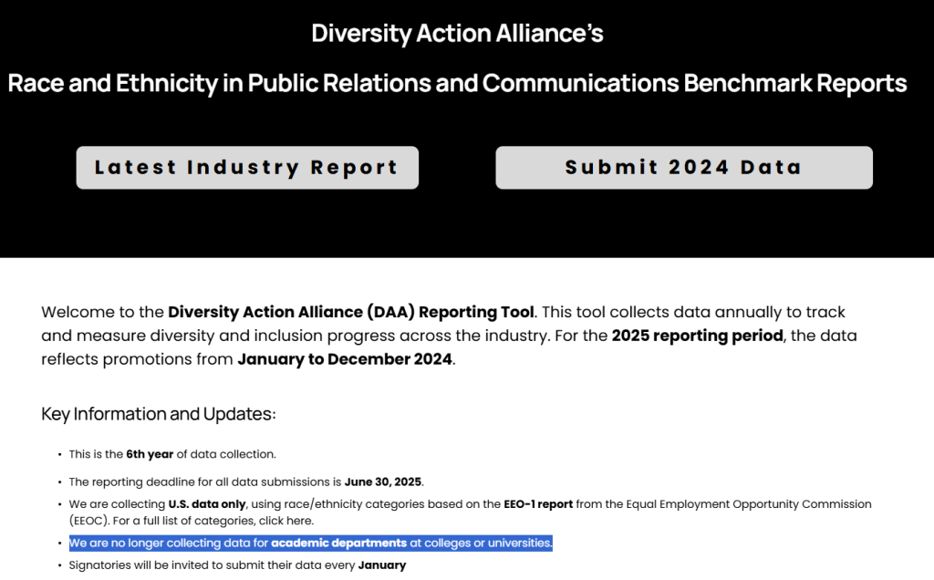Image resolution: width=934 pixels, height=580 pixels.
Task: Click the 'Race and Ethnicity in Public Relations' title
Action: click(458, 83)
